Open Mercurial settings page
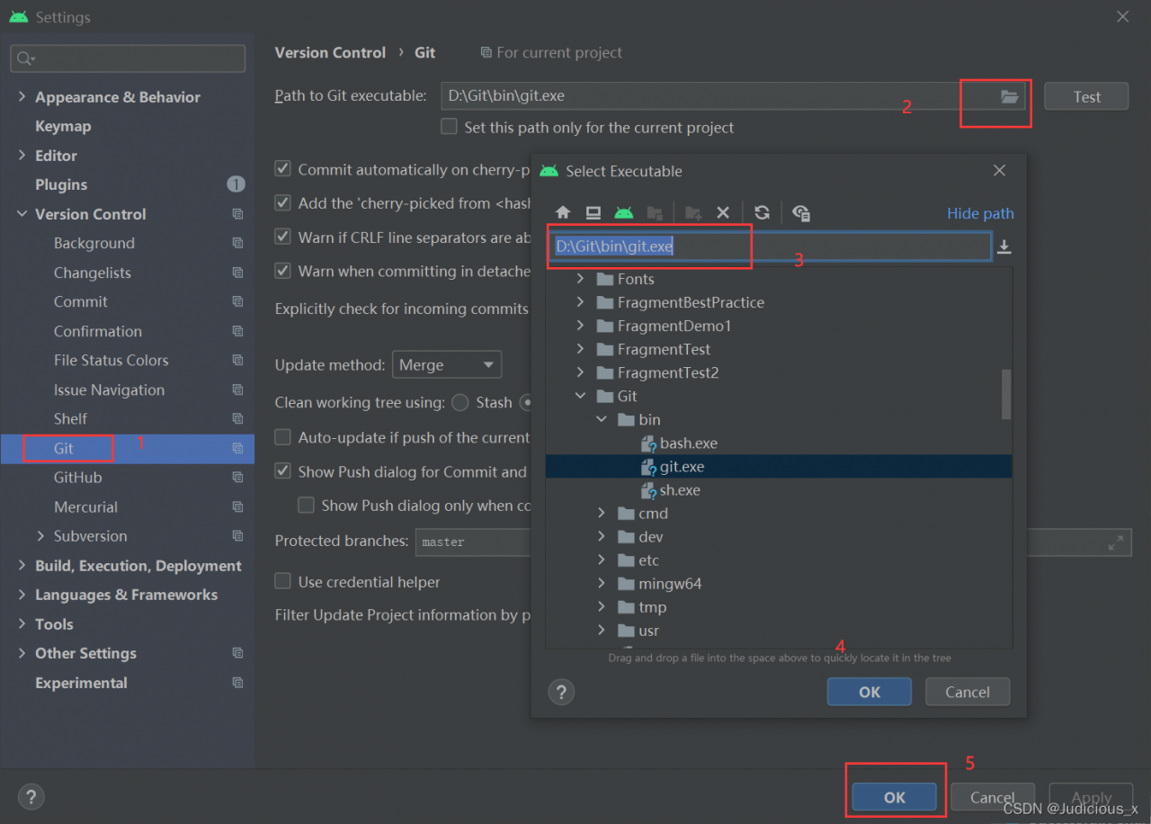Image resolution: width=1151 pixels, height=824 pixels. (x=85, y=507)
